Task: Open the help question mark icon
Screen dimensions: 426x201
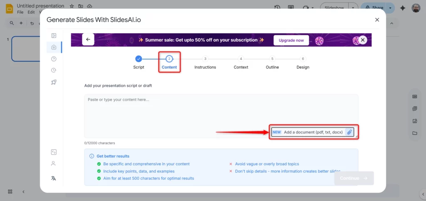Action: tap(54, 59)
